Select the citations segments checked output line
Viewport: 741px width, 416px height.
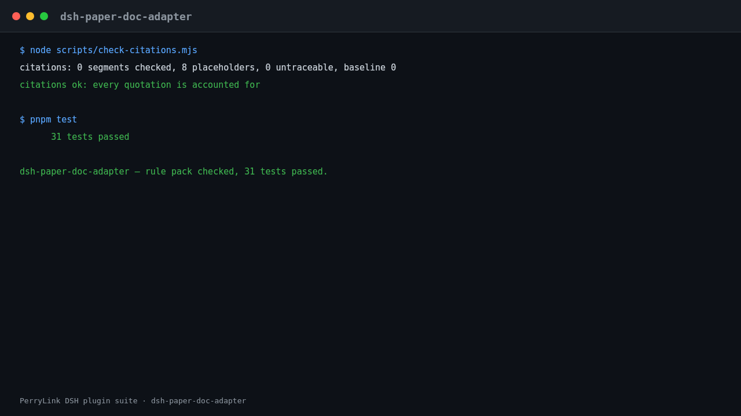(208, 68)
